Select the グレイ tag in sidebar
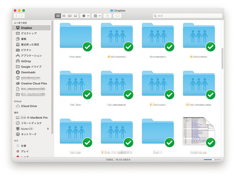 [x=25, y=151]
